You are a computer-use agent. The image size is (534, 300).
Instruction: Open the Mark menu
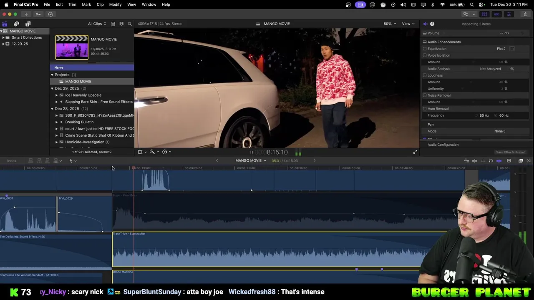86,4
